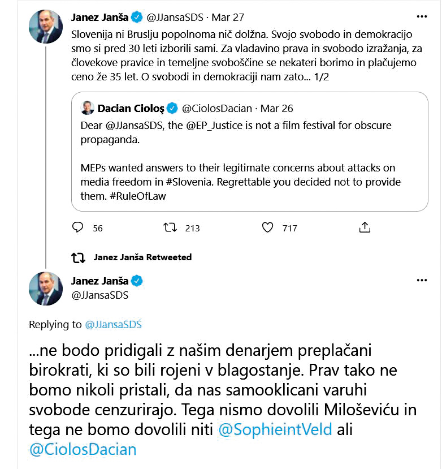The width and height of the screenshot is (442, 469).
Task: Click the share upload icon
Action: pos(365,227)
